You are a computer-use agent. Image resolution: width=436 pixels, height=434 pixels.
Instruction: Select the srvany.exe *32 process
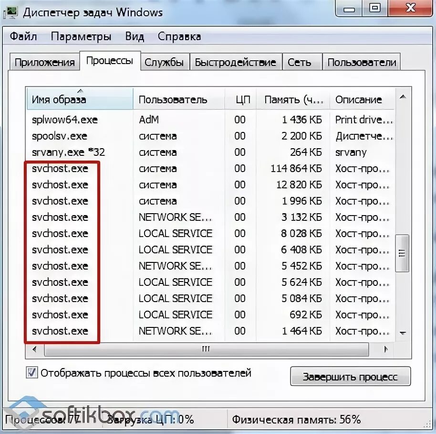pos(210,152)
